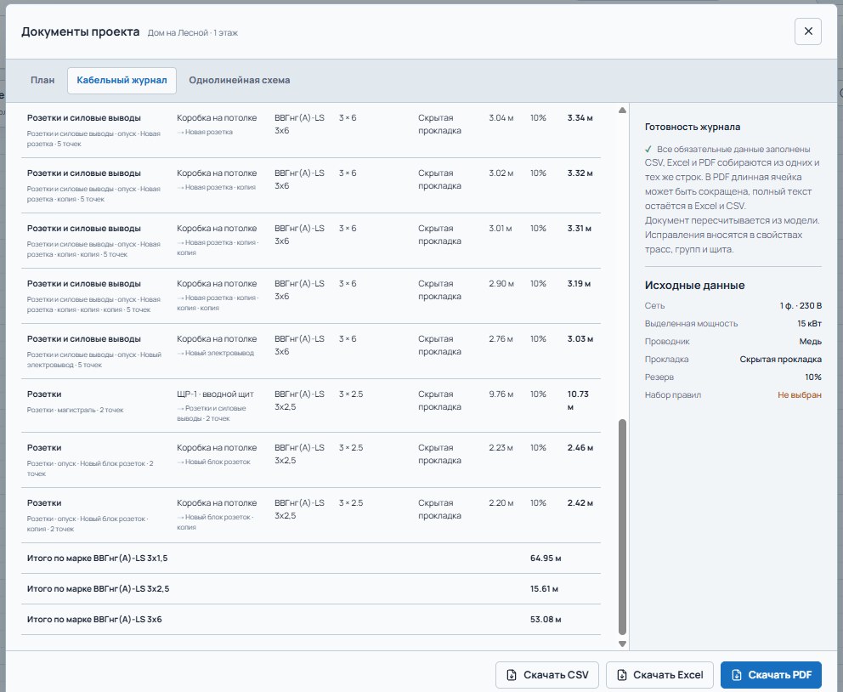This screenshot has width=843, height=692.
Task: Click the file icon in Скачать Excel
Action: (x=621, y=675)
